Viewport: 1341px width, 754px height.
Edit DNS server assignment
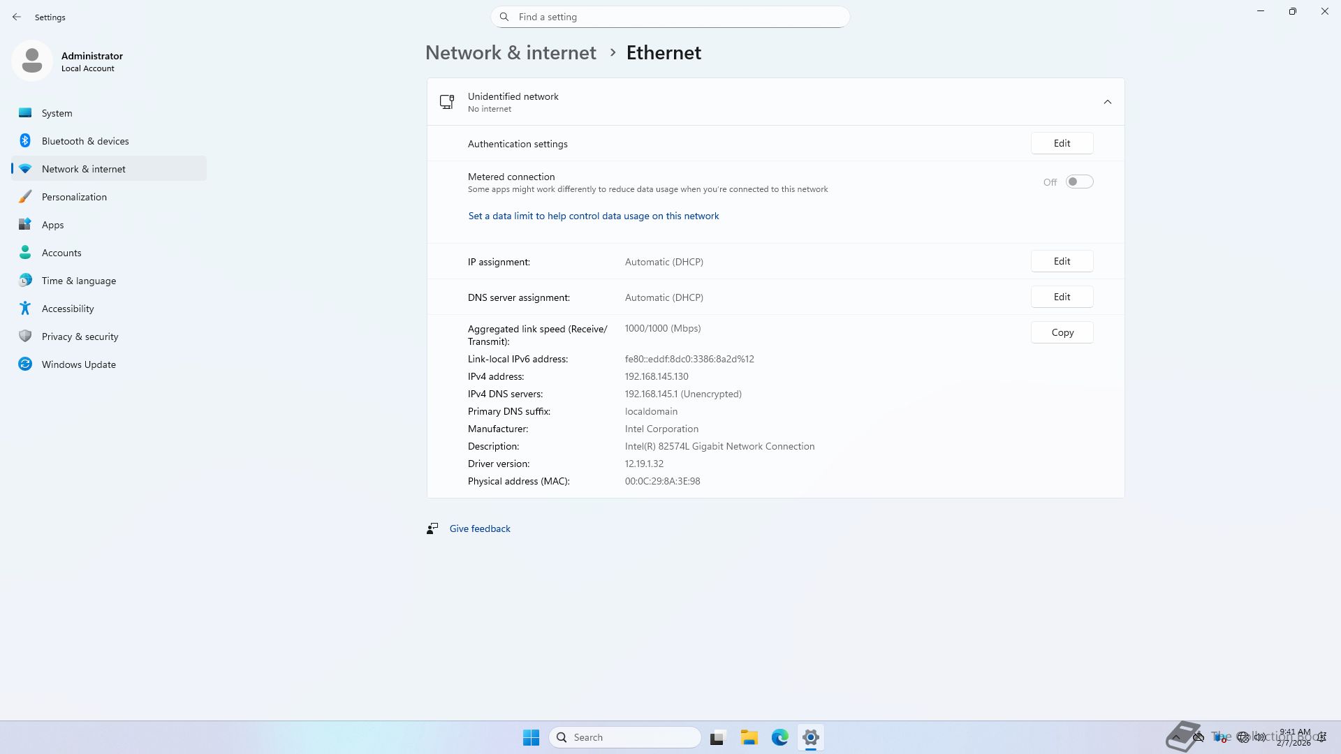(x=1062, y=297)
